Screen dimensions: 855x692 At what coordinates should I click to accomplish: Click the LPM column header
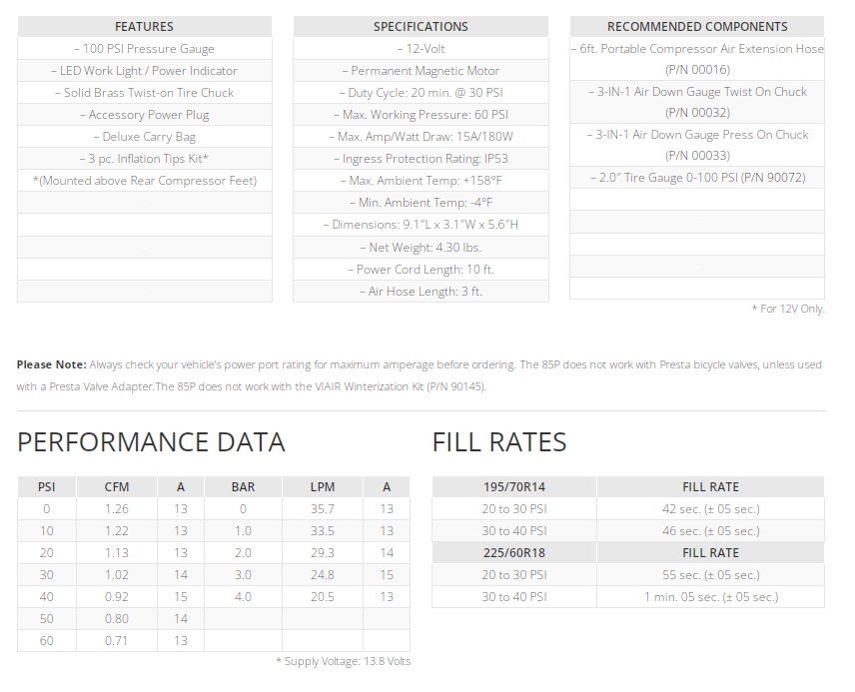[x=322, y=487]
